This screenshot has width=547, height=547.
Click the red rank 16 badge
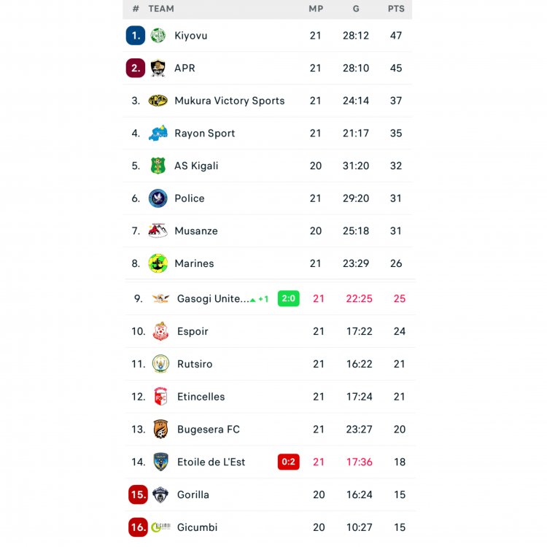click(x=138, y=527)
